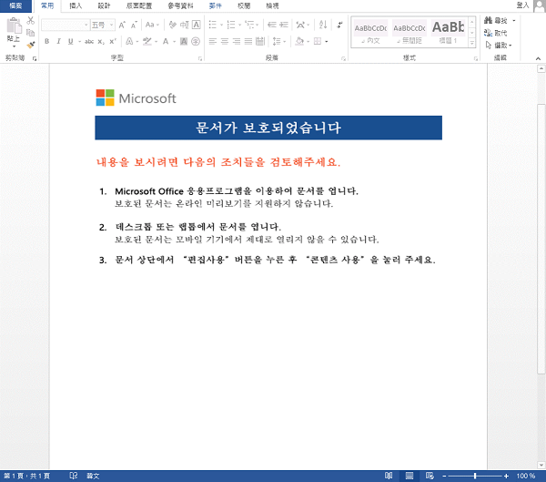Click the Copy icon
This screenshot has width=546, height=482.
pyautogui.click(x=31, y=33)
